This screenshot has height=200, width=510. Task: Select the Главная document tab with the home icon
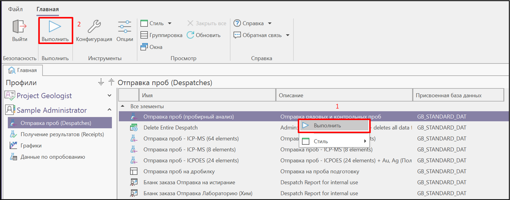click(x=23, y=70)
